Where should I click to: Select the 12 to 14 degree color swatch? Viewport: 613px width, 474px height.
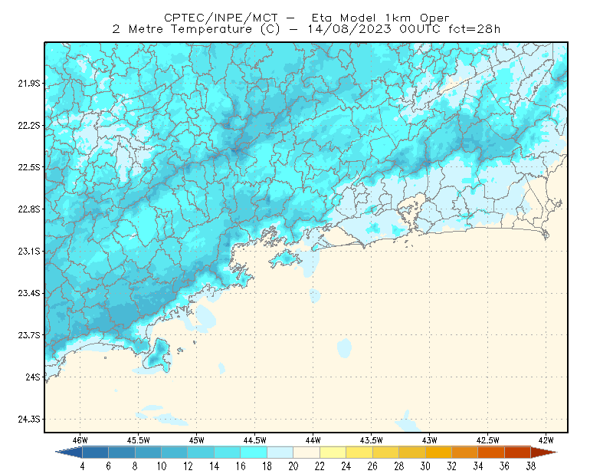[x=201, y=453]
